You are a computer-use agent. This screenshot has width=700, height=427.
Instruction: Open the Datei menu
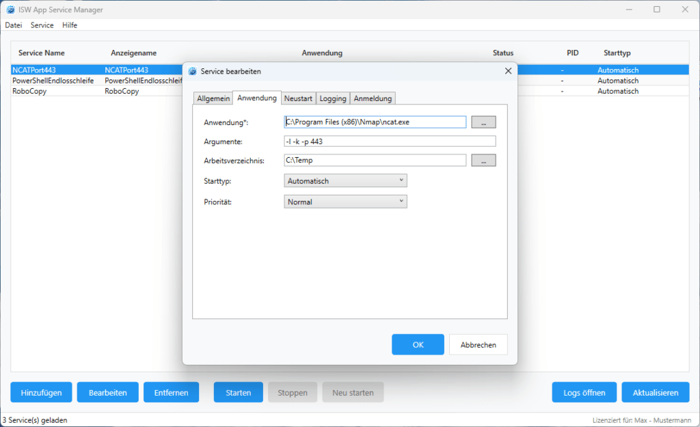13,25
